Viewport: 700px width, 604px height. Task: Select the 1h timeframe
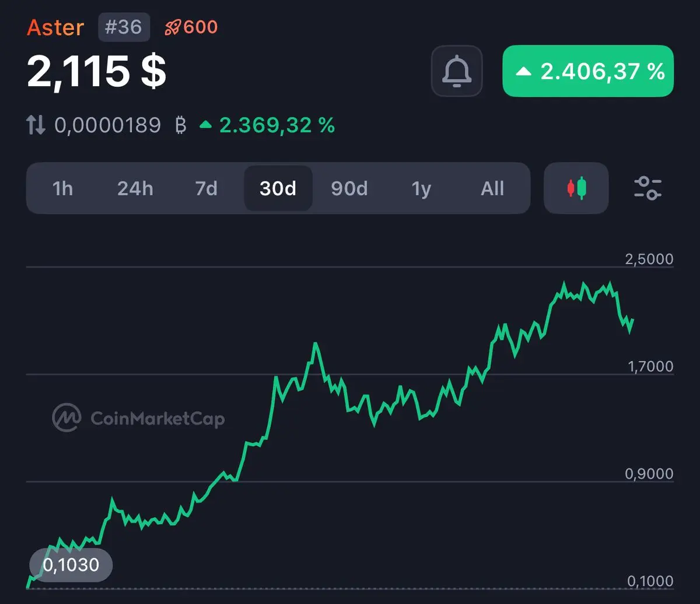point(62,189)
